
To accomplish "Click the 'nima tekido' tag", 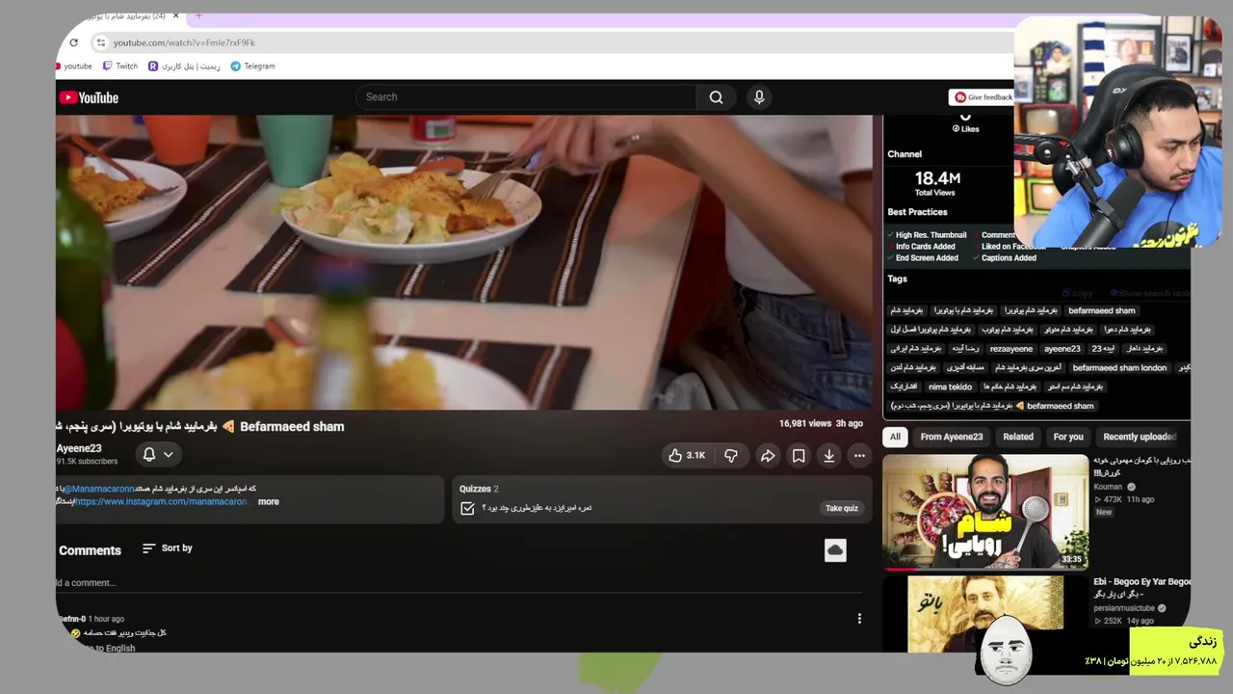I will 950,387.
